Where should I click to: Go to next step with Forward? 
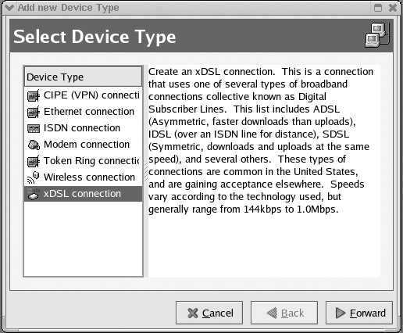(359, 313)
